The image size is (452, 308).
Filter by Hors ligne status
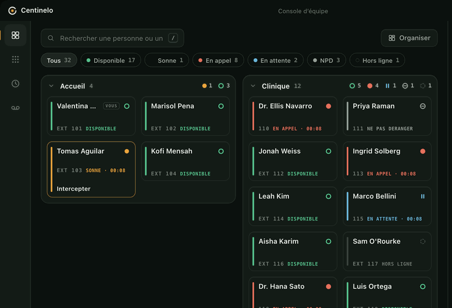tap(378, 60)
